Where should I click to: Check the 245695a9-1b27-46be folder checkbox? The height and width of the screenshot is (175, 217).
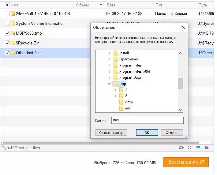pos(7,13)
